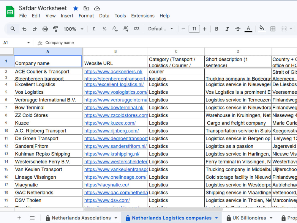Increase font size with plus button
Image resolution: width=297 pixels, height=223 pixels.
(x=205, y=29)
